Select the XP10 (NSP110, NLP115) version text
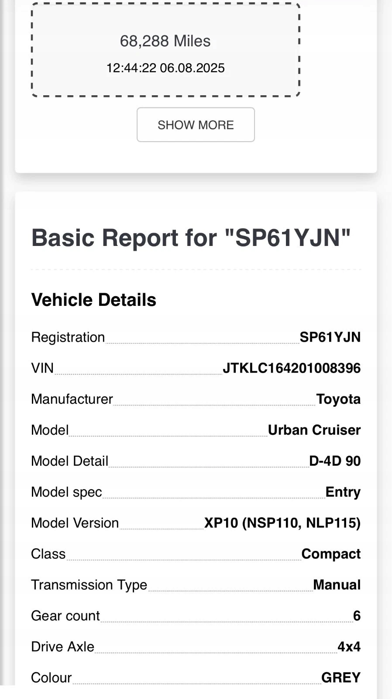This screenshot has height=699, width=392. 282,523
